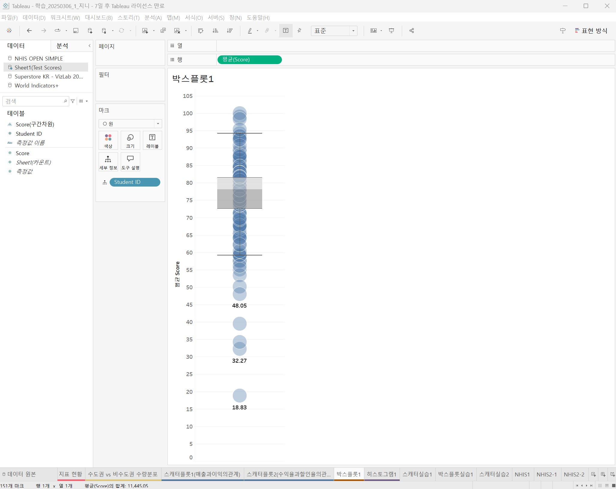The width and height of the screenshot is (616, 489).
Task: Click the swap rows and columns icon
Action: click(x=201, y=31)
